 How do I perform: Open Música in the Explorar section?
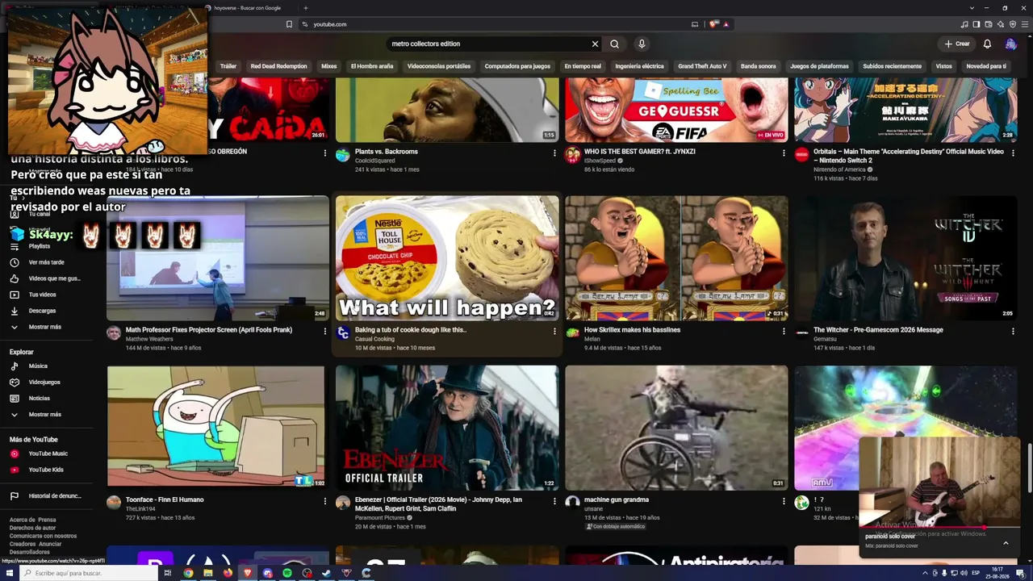(46, 366)
